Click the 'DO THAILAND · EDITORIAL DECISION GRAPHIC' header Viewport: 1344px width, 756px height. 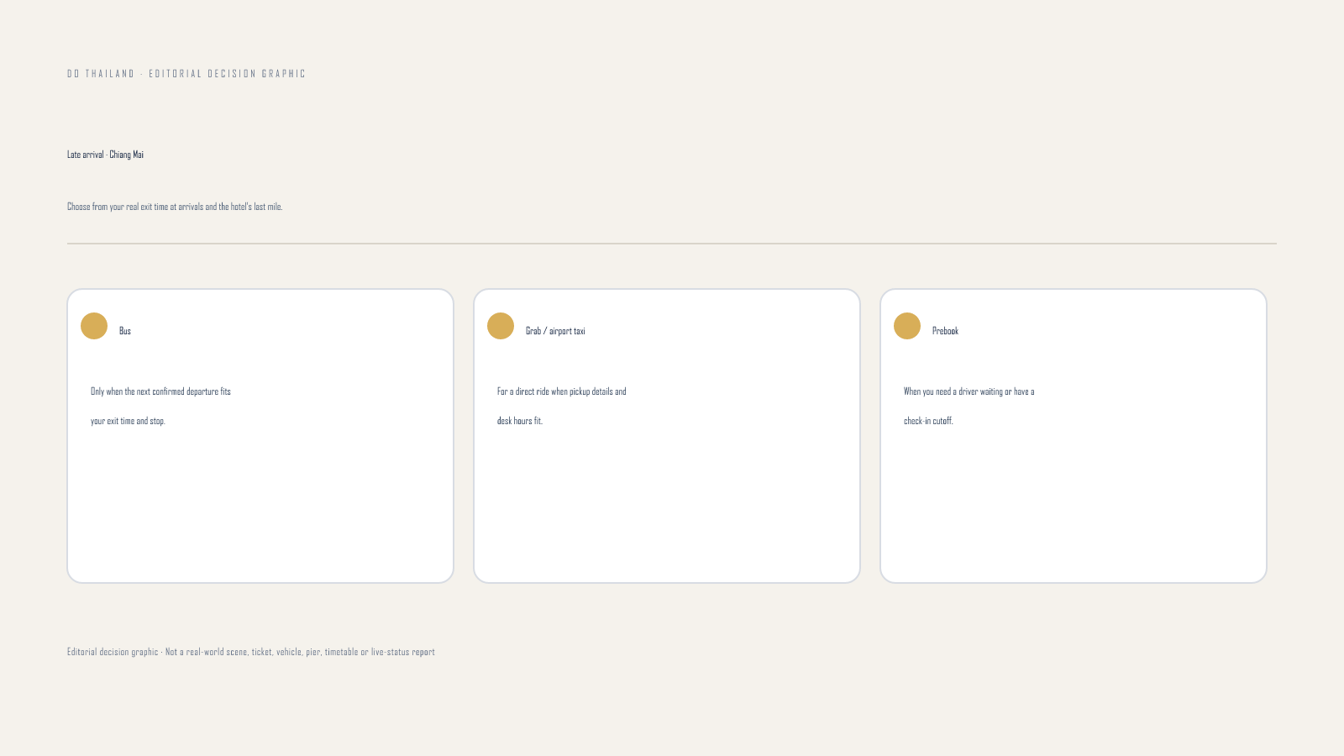pos(186,74)
